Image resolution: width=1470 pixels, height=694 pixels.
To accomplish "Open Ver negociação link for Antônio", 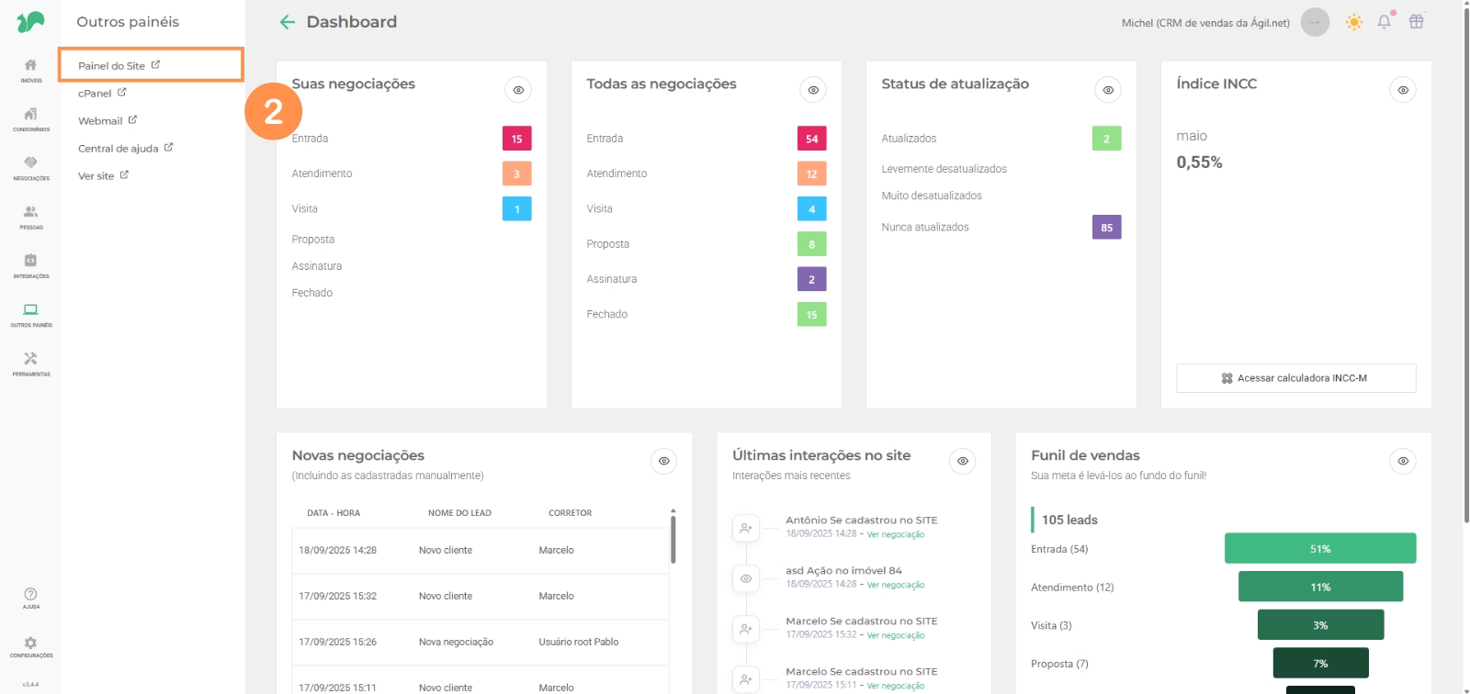I will click(x=895, y=534).
